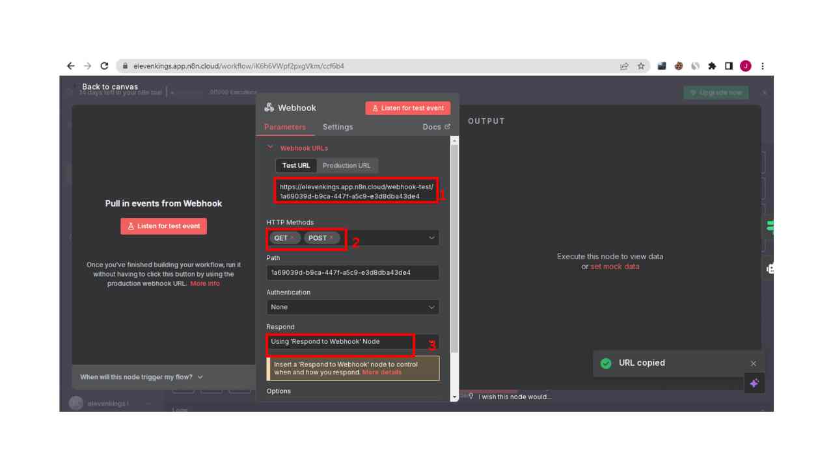Open the browser side panel icon

(x=729, y=66)
